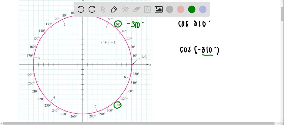The width and height of the screenshot is (284, 125).
Task: Select the text tool (A icon)
Action: (x=147, y=9)
